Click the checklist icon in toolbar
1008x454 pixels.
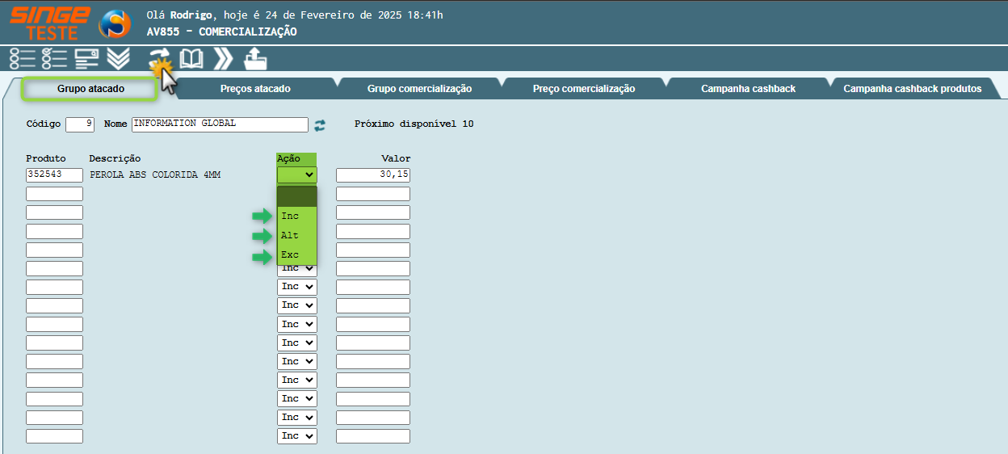point(54,59)
